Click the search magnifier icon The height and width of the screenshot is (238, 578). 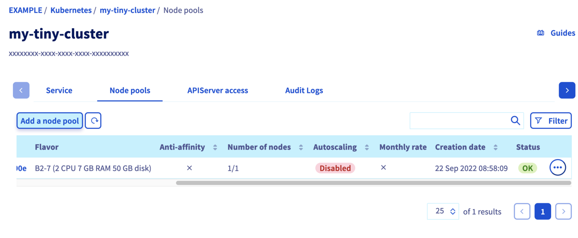coord(515,120)
